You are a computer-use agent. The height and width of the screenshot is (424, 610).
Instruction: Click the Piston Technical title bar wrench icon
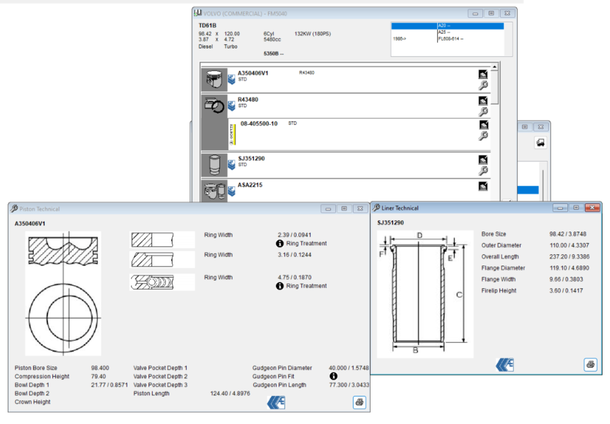(x=14, y=209)
